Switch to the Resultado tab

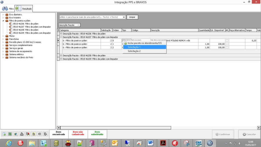click(24, 9)
